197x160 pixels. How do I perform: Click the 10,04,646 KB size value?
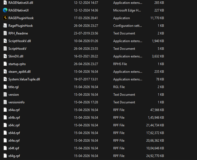click(x=155, y=148)
